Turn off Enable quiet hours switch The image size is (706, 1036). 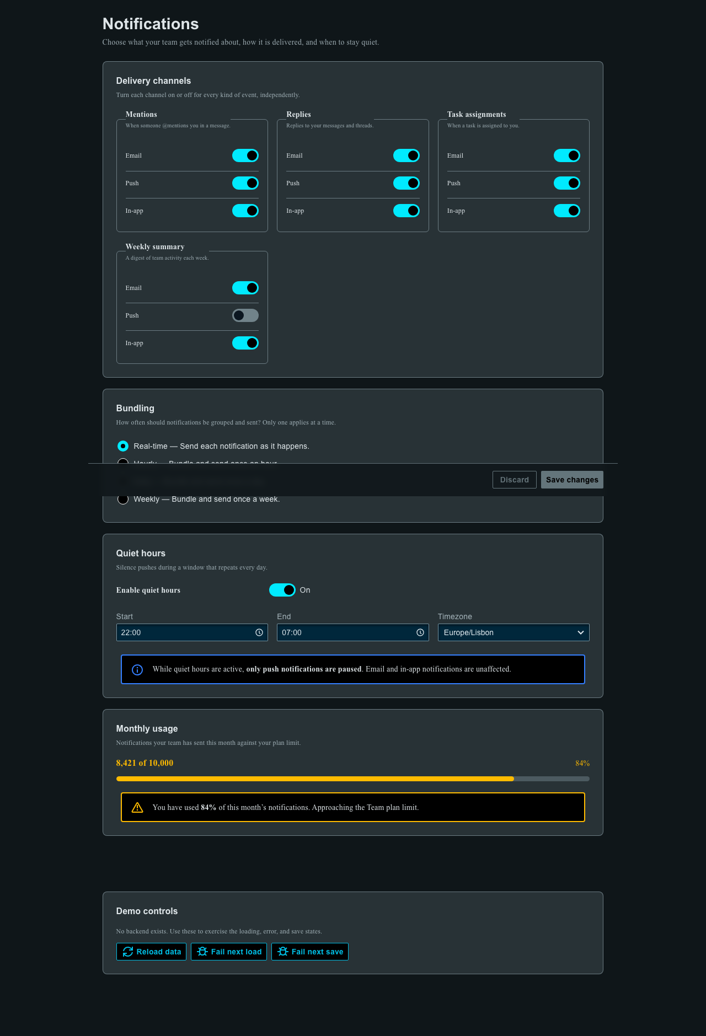(282, 590)
